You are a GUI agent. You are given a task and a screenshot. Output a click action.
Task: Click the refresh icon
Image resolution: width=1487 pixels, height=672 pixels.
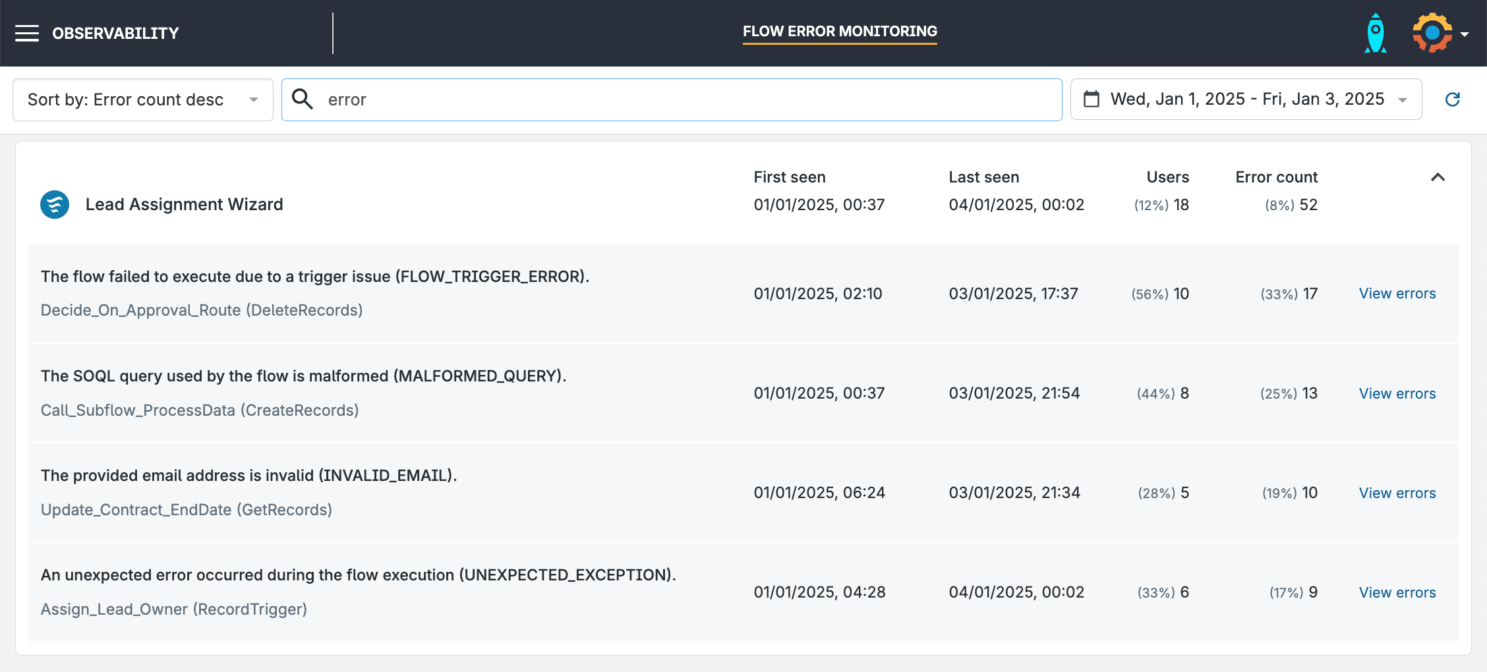pos(1453,99)
